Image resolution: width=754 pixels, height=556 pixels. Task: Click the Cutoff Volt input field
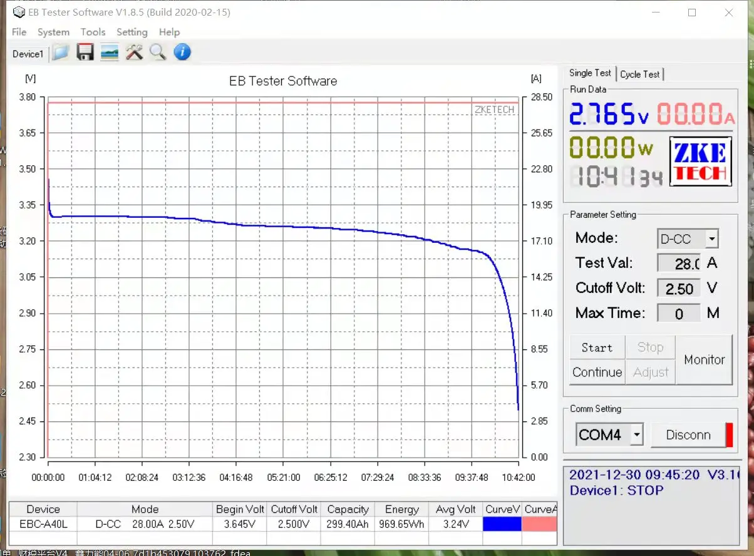(679, 289)
